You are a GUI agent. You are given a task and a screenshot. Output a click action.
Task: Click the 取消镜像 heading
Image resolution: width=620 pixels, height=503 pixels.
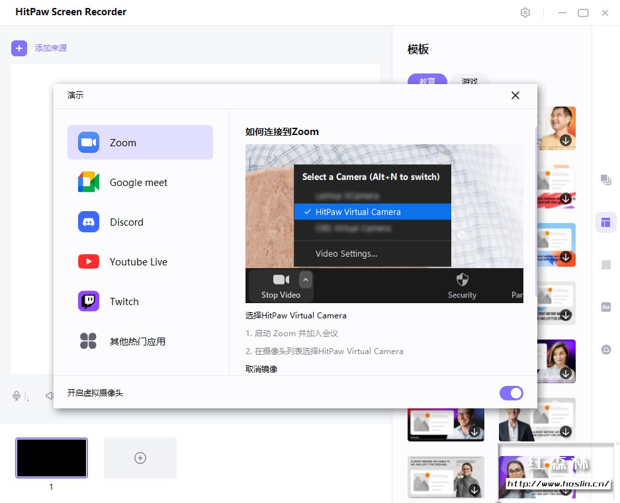261,369
